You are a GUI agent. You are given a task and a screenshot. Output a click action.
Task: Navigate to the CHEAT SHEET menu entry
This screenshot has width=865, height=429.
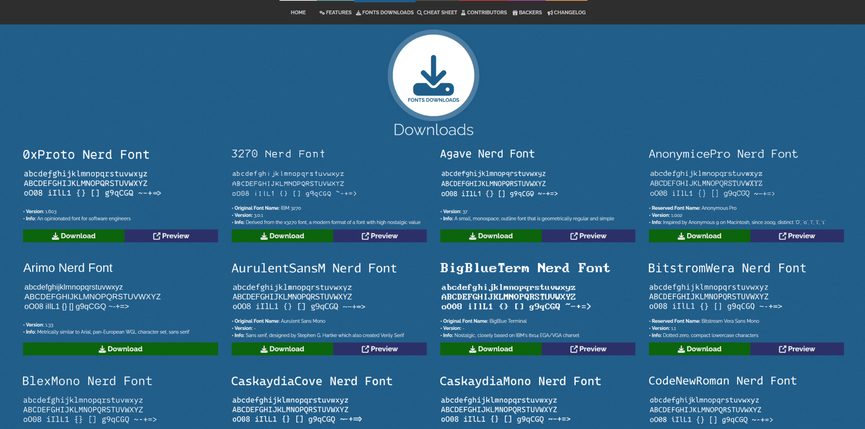tap(440, 12)
